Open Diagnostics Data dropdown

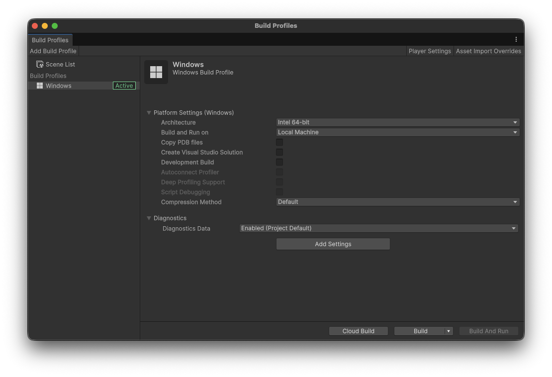[x=379, y=228]
